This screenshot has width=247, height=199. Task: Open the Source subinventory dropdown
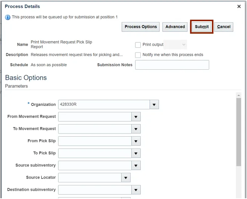pyautogui.click(x=136, y=165)
